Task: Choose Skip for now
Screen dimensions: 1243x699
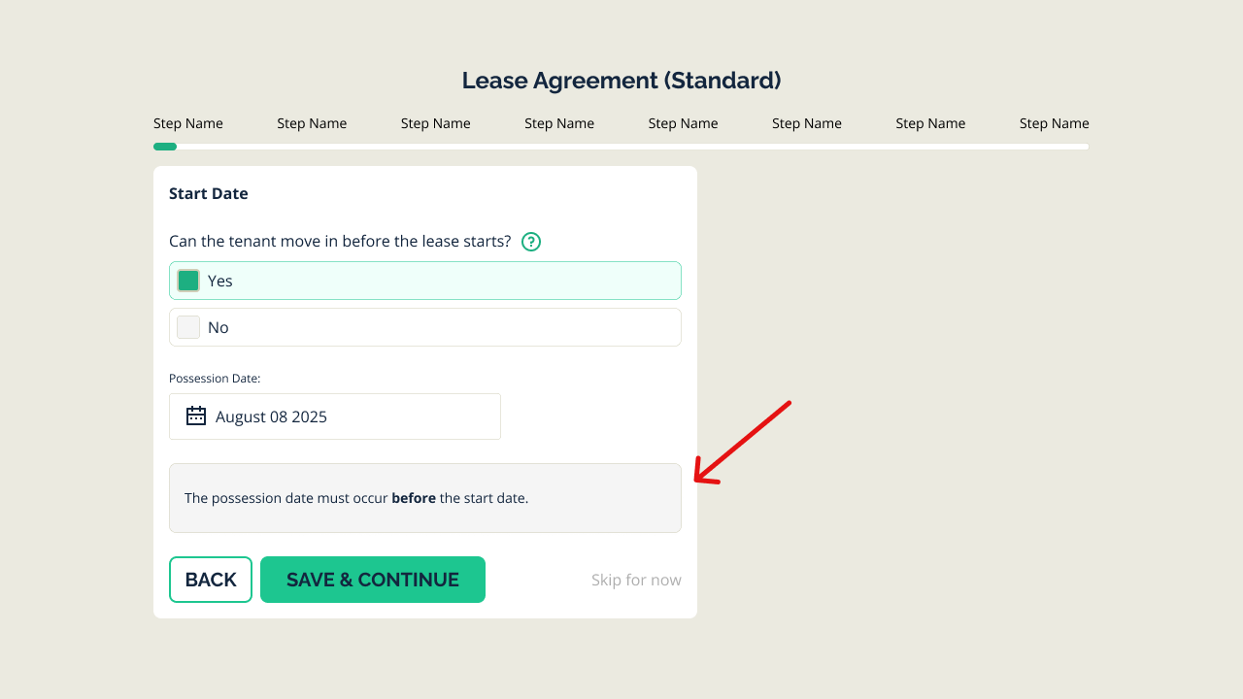Action: pyautogui.click(x=636, y=579)
